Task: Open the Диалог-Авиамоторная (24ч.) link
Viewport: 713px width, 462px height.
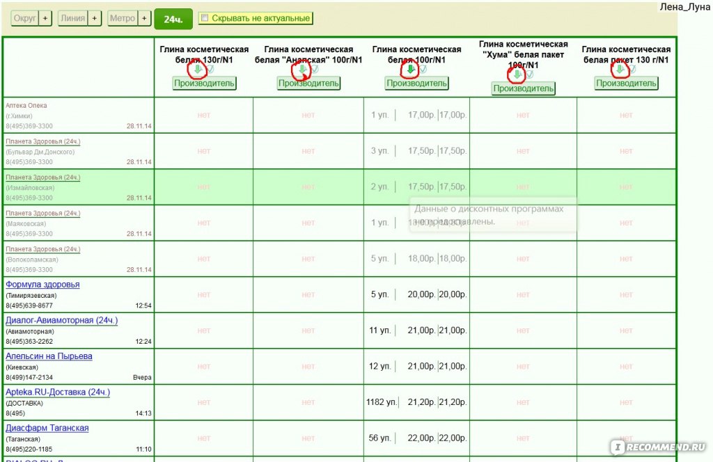Action: 62,320
